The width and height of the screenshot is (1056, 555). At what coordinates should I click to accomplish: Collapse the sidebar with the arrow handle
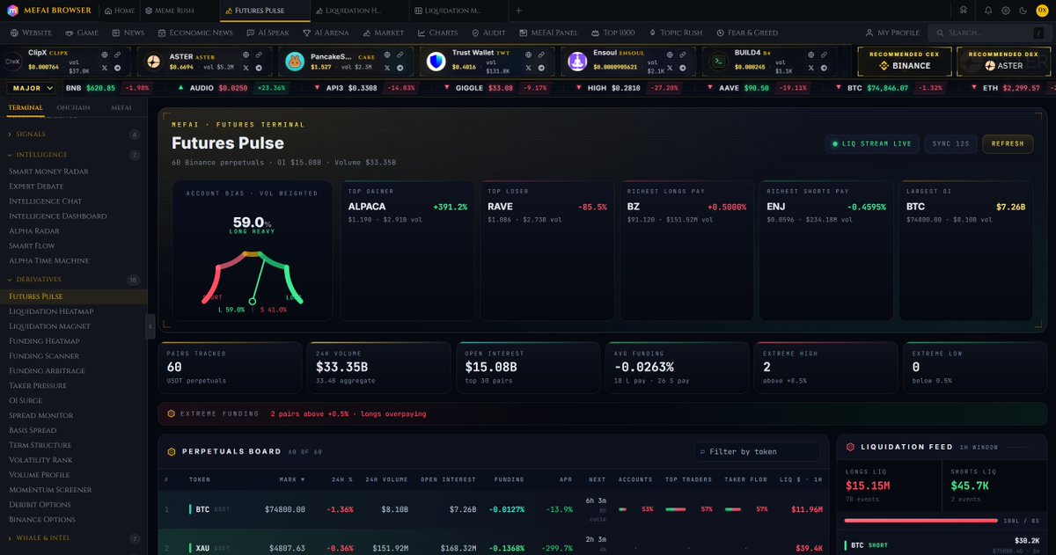pos(150,326)
